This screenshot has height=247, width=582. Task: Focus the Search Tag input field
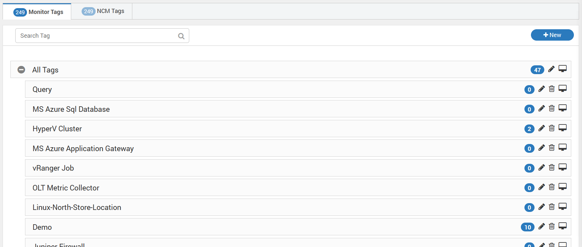click(102, 36)
